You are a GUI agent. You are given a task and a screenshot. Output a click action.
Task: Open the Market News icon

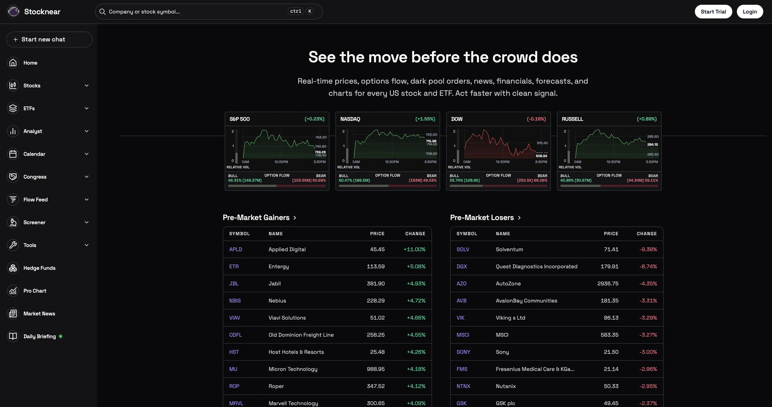(x=13, y=314)
